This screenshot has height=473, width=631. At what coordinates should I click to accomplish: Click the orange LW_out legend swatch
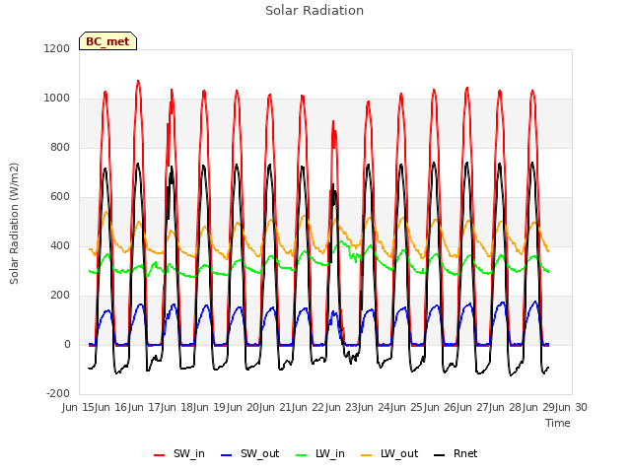(x=367, y=455)
